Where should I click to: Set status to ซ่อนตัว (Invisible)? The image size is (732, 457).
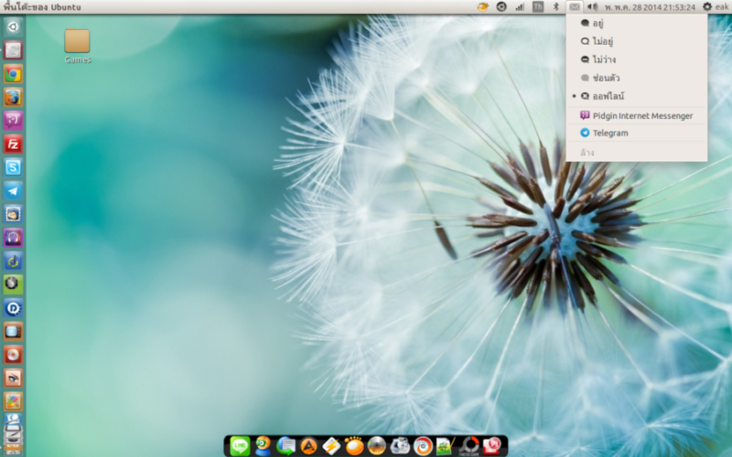click(x=636, y=78)
